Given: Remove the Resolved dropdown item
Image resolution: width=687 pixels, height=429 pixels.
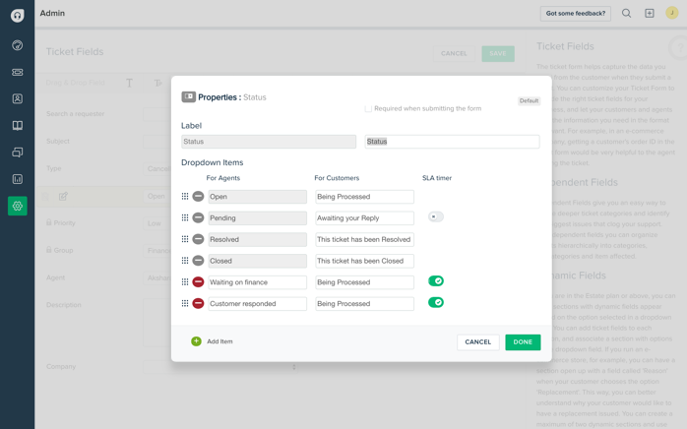Looking at the screenshot, I should click(198, 239).
